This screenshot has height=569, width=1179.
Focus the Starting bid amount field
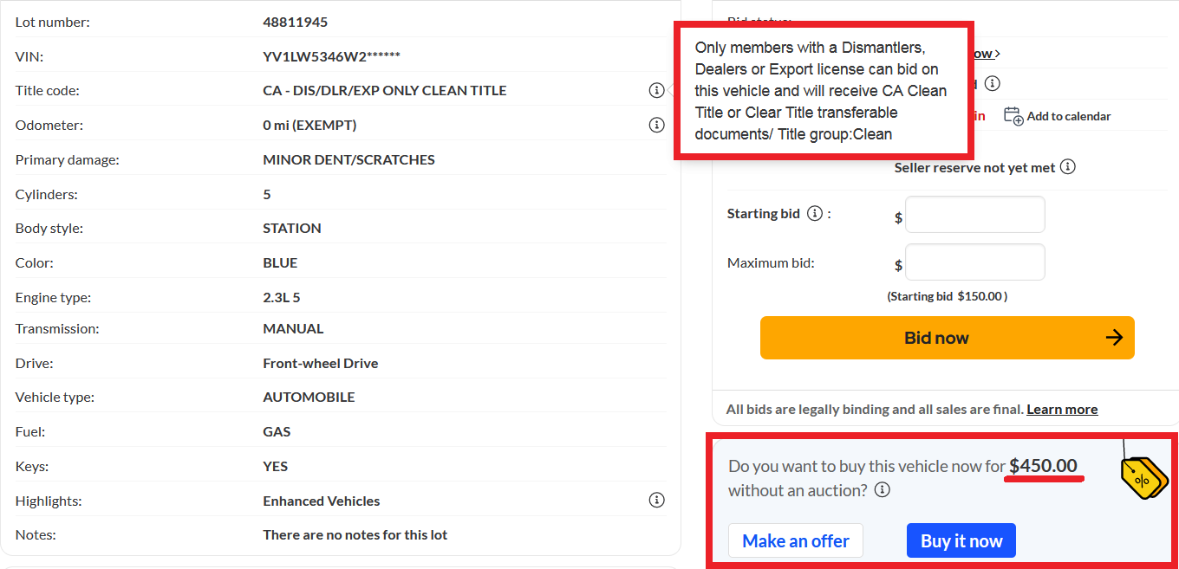(974, 215)
